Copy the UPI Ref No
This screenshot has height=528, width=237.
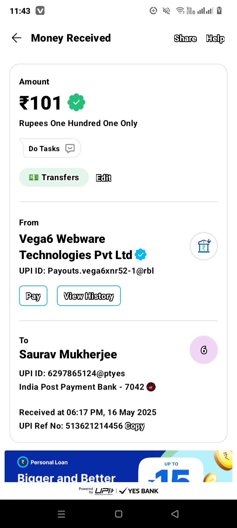click(x=135, y=426)
